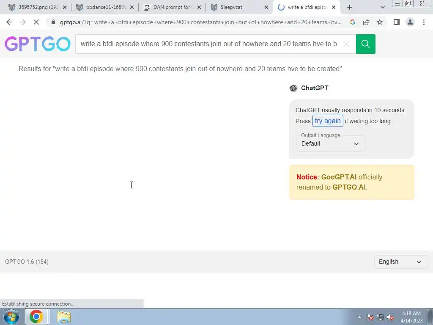Click the ChatGPT heading text

click(x=315, y=88)
